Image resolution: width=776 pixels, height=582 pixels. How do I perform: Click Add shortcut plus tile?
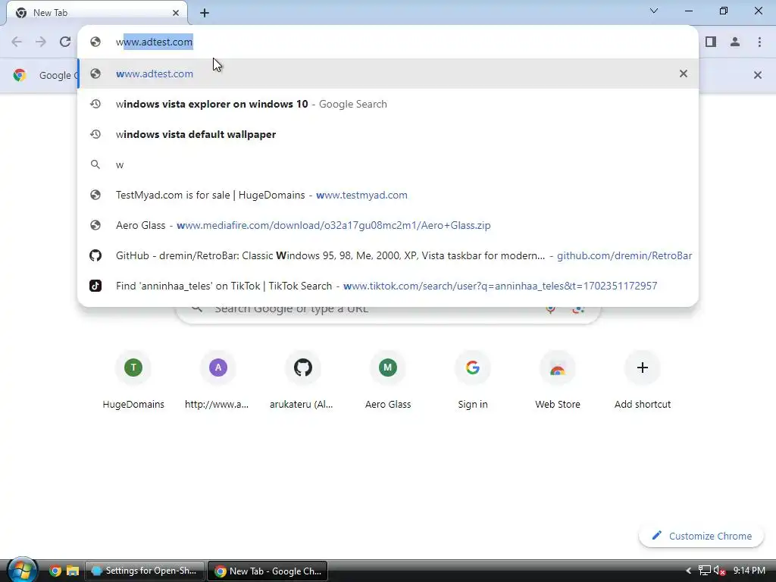(643, 380)
